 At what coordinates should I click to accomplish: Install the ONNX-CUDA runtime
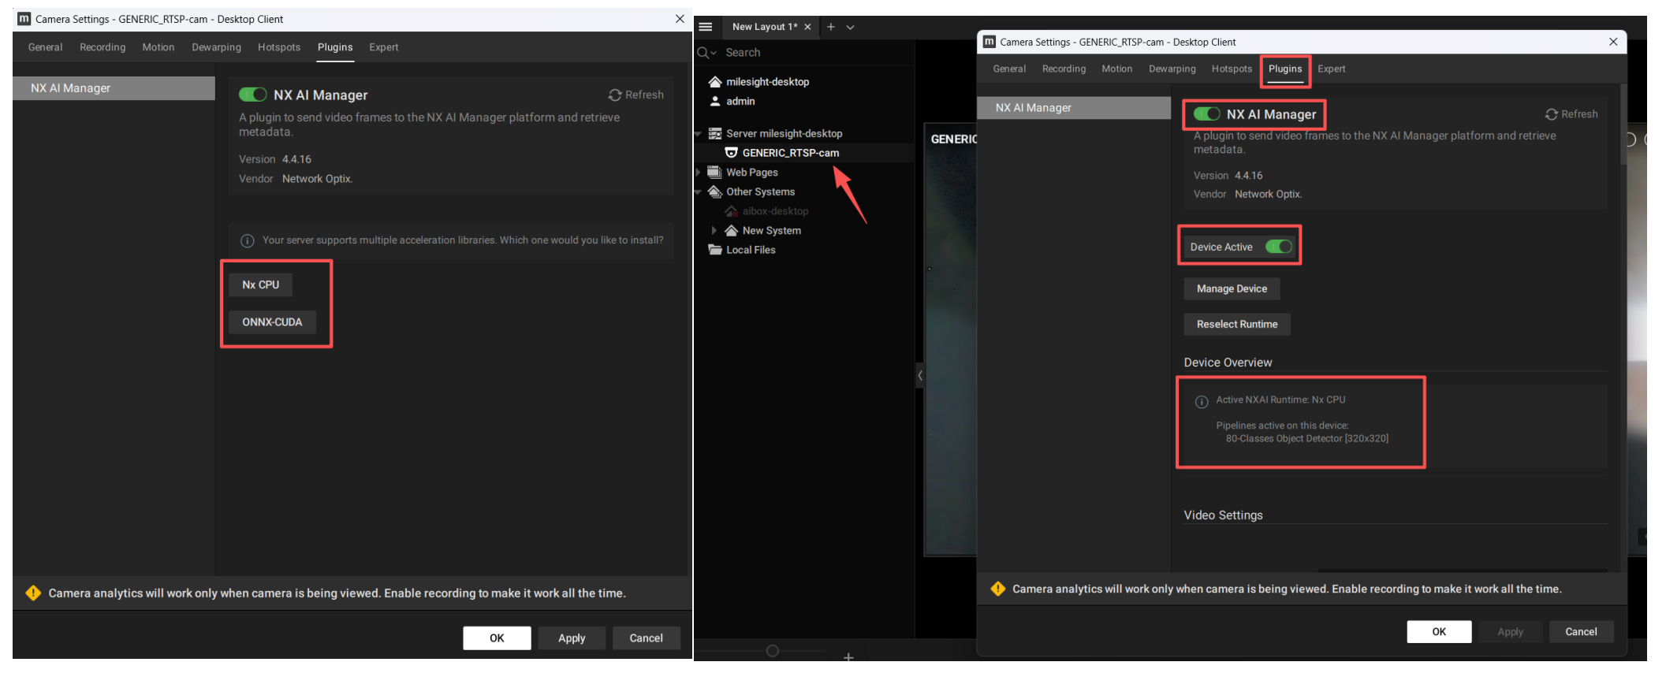tap(272, 322)
